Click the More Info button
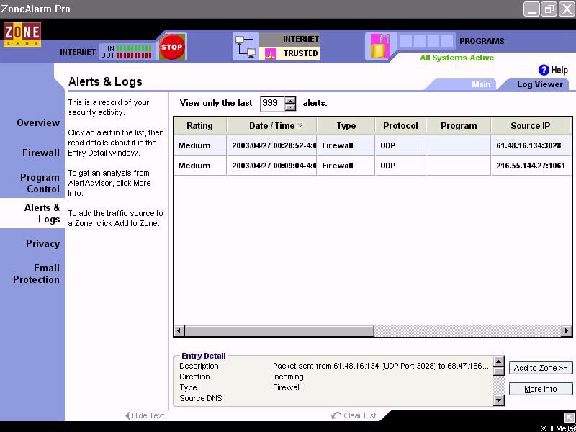576x432 pixels. [541, 389]
